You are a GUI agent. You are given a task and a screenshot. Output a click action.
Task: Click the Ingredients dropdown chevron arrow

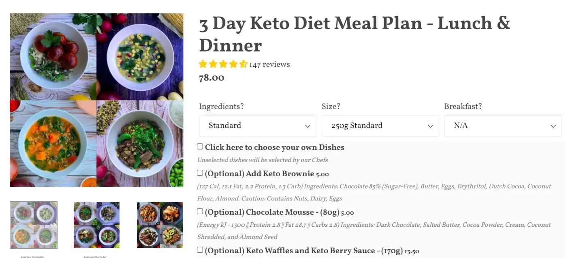(x=308, y=126)
